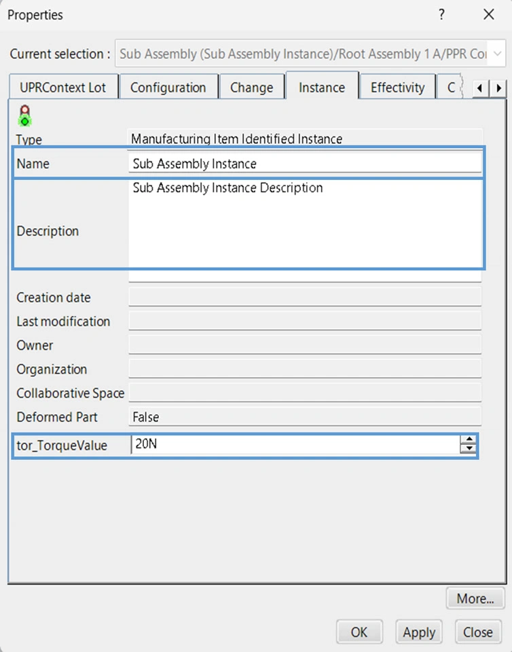Click the tor_TorqueValue input field
The image size is (512, 652).
(x=295, y=446)
